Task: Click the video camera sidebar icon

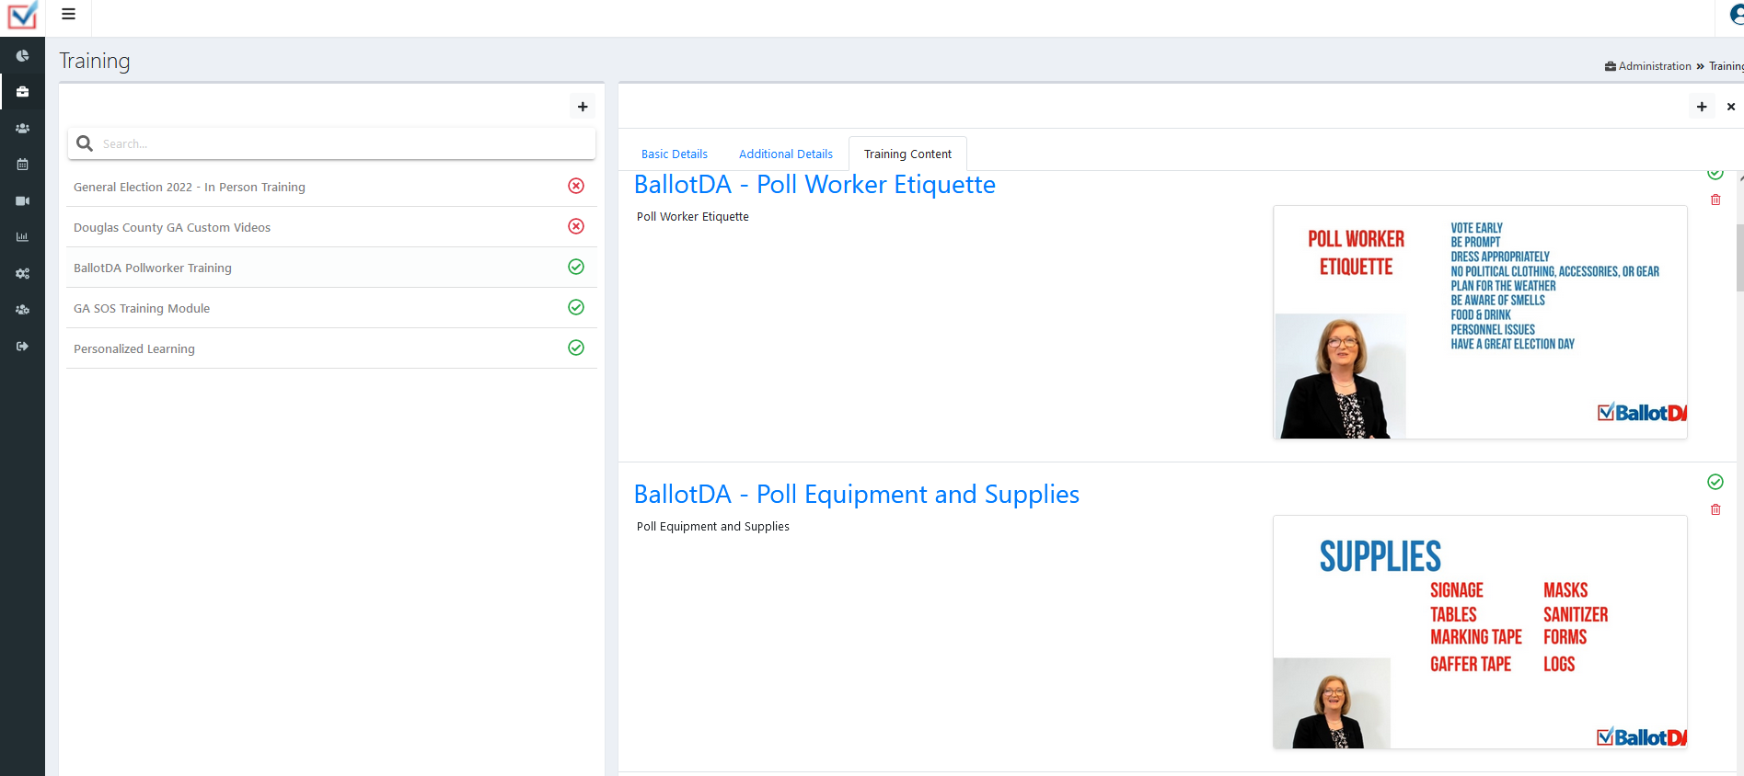Action: tap(22, 200)
